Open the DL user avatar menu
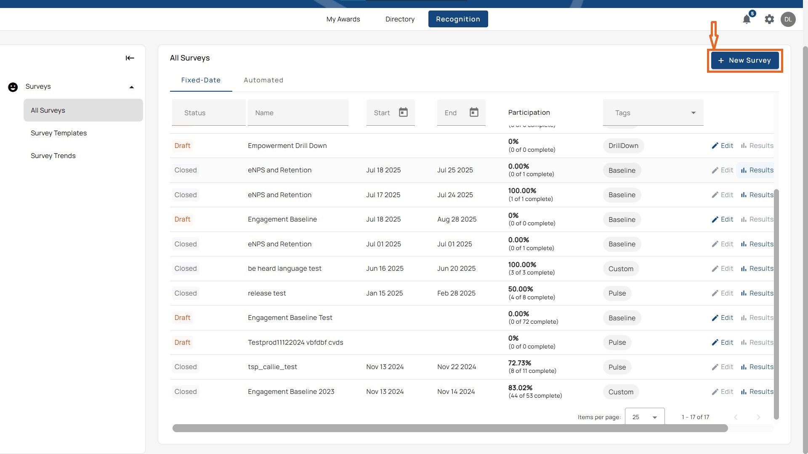Viewport: 808px width, 454px height. click(x=788, y=19)
